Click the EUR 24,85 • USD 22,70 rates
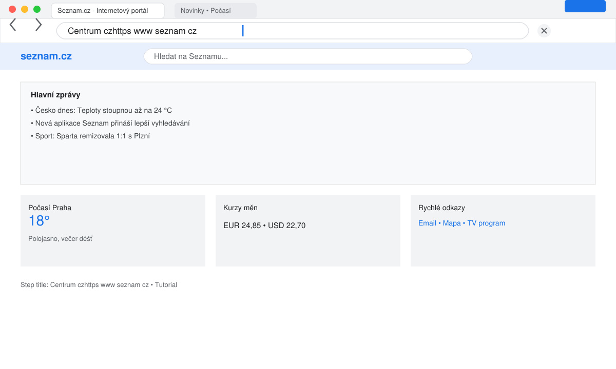The image size is (616, 369). [264, 225]
